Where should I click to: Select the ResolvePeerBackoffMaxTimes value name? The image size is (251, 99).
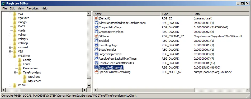[118, 58]
